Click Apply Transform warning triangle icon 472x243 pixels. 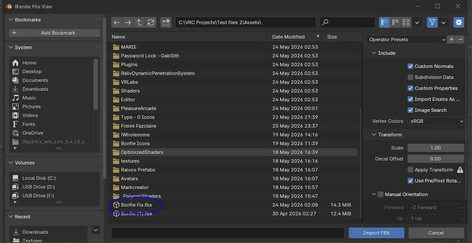[460, 170]
